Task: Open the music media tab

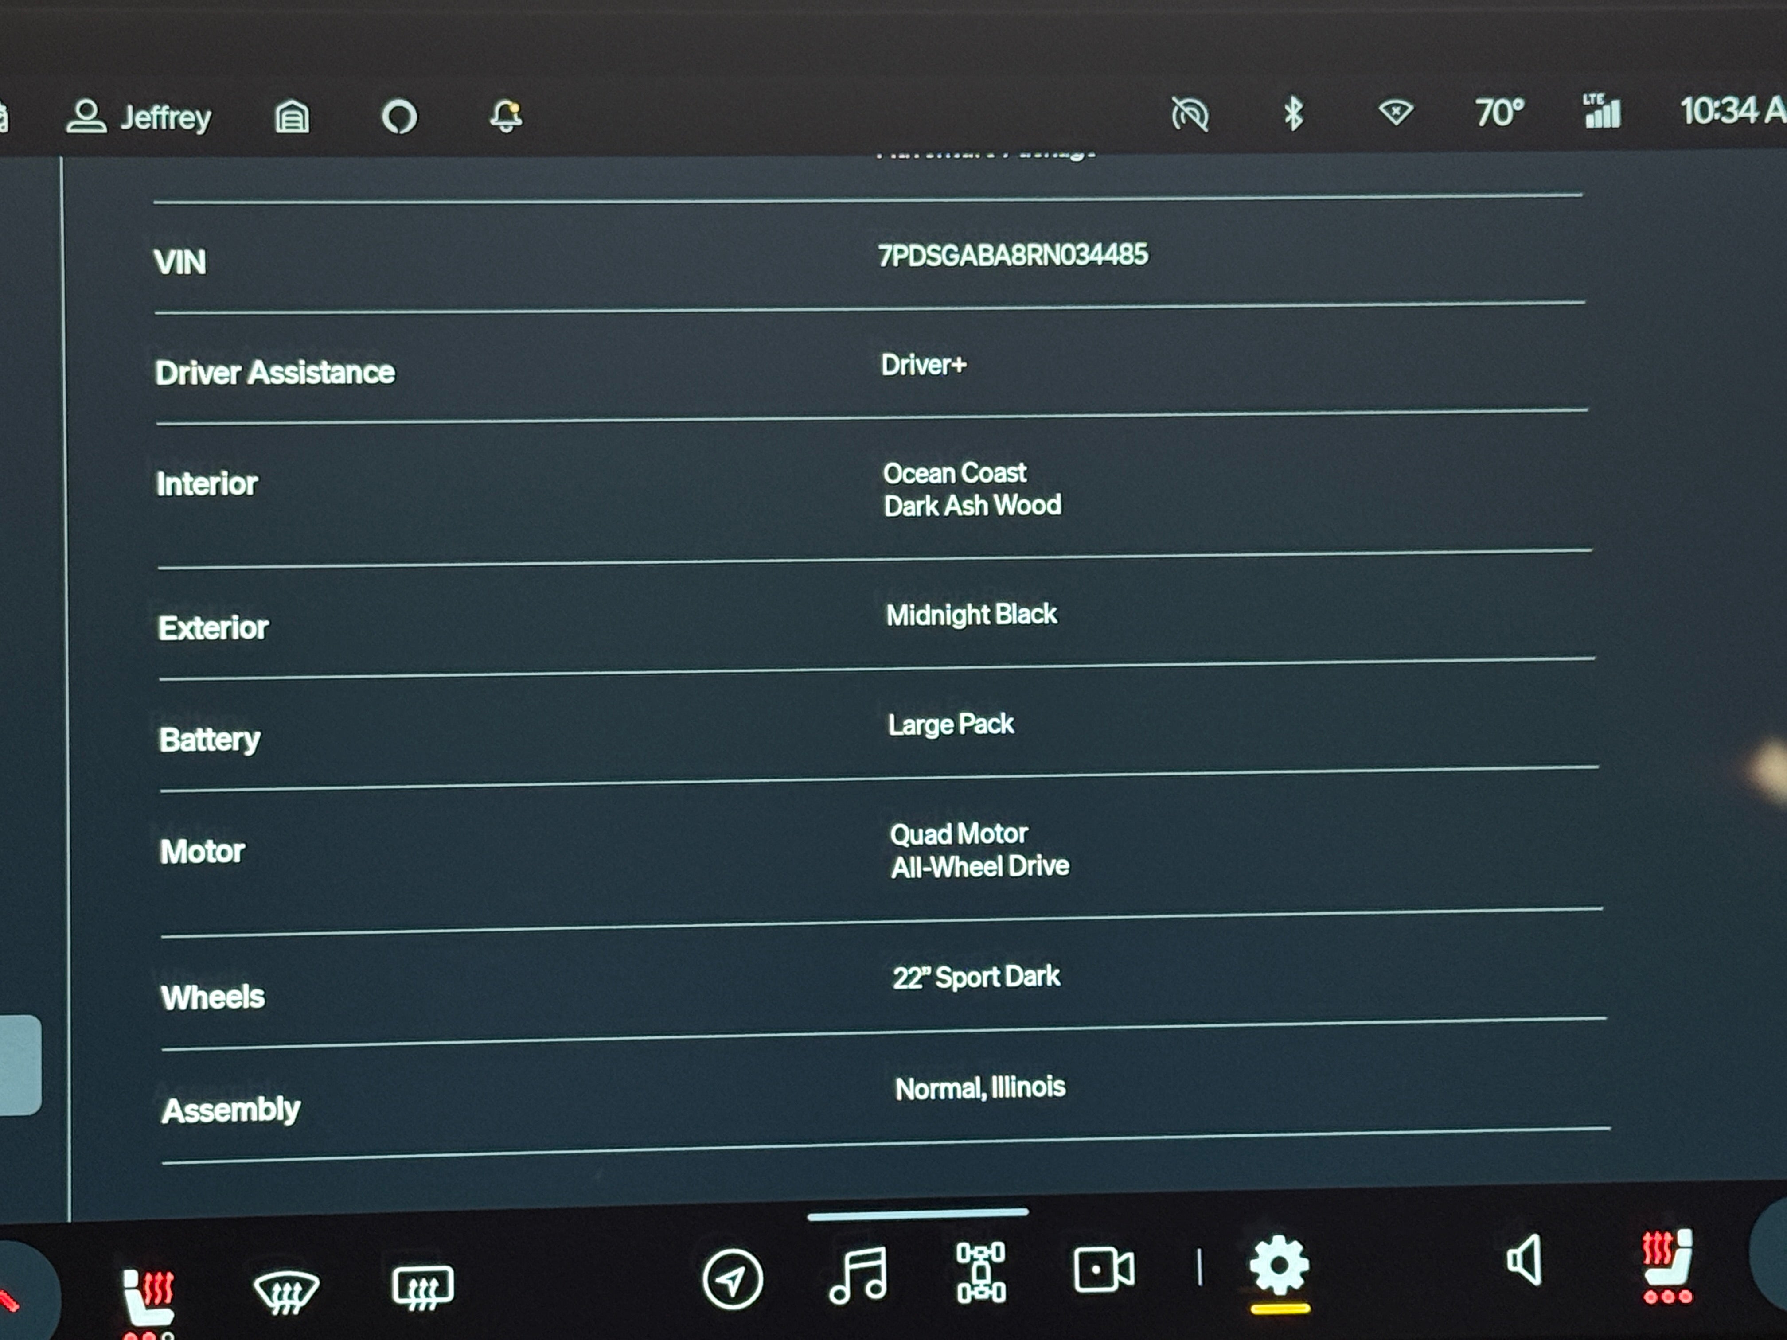Action: (858, 1274)
